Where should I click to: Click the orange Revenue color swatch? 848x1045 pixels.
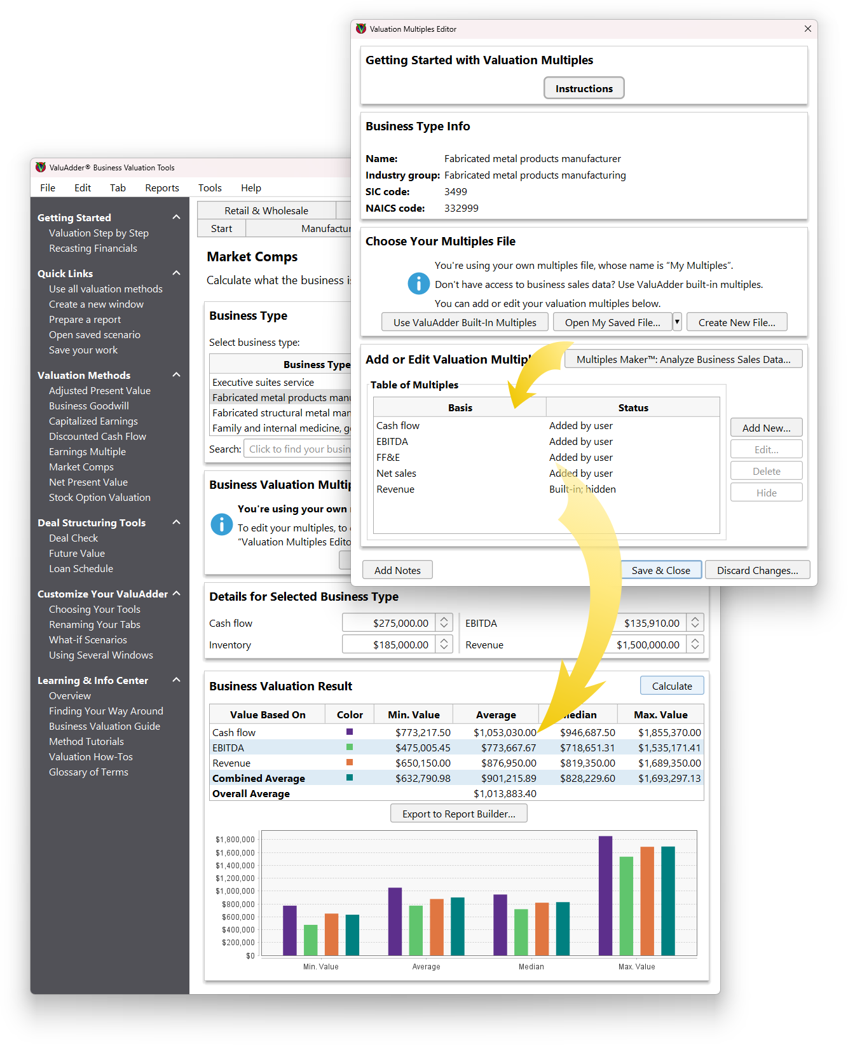pyautogui.click(x=350, y=762)
